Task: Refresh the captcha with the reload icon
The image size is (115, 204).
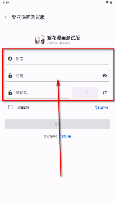Action: pos(105,93)
